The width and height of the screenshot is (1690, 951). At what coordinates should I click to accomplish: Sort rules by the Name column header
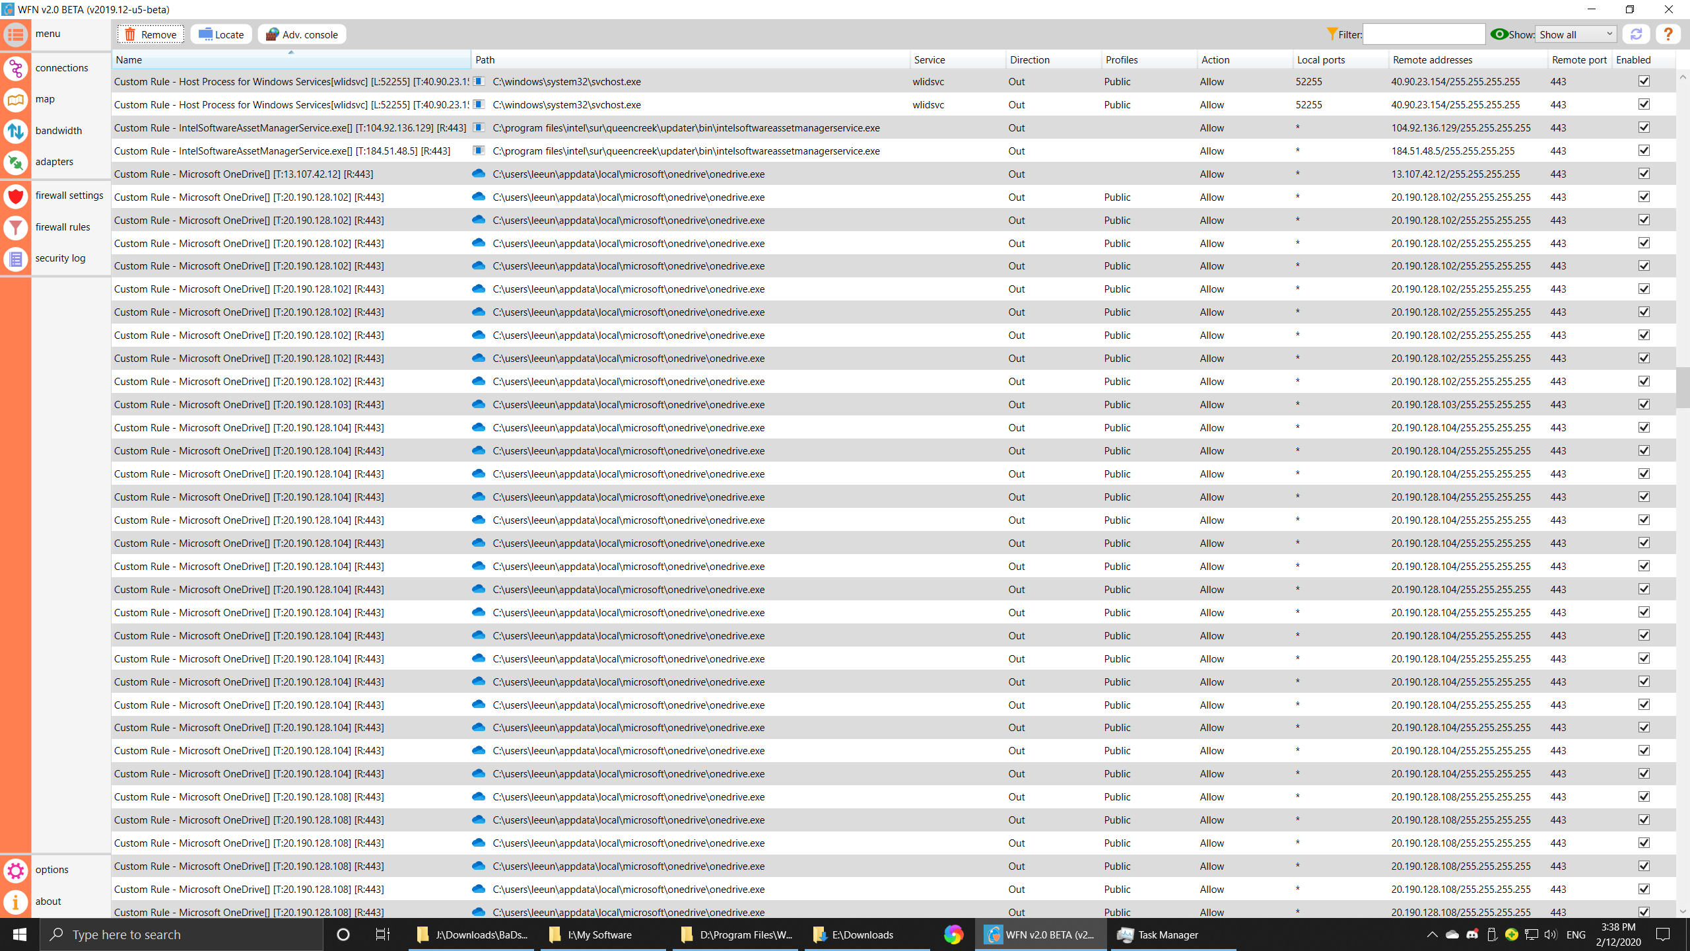pos(290,60)
